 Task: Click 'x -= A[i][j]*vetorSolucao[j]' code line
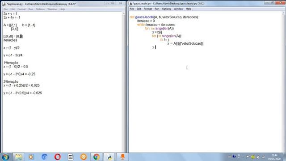tap(185, 43)
